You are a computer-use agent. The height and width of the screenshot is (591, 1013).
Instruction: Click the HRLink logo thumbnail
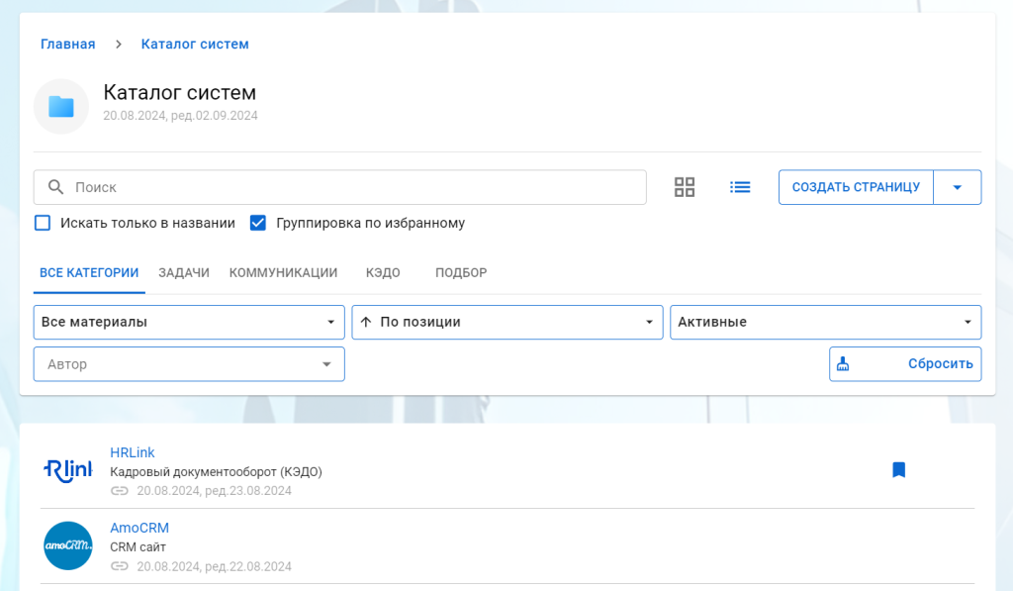tap(68, 470)
